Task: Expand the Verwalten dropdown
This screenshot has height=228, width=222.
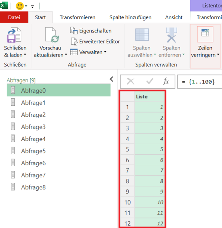Action: 105,52
